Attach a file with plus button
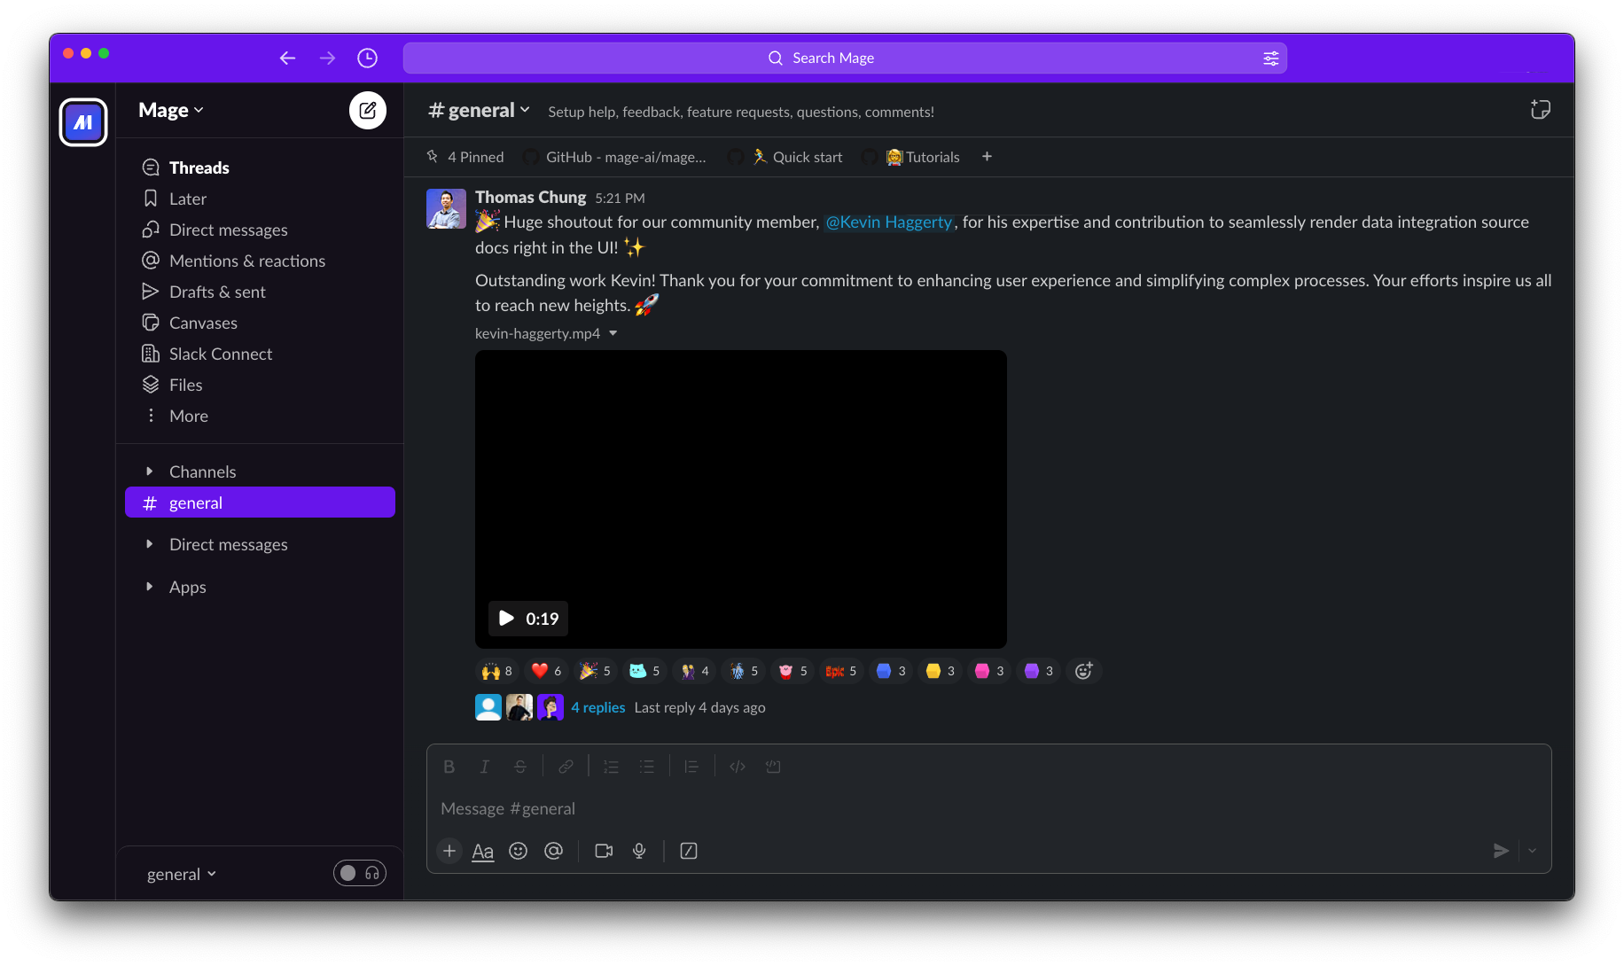Viewport: 1624px width, 966px height. tap(449, 851)
